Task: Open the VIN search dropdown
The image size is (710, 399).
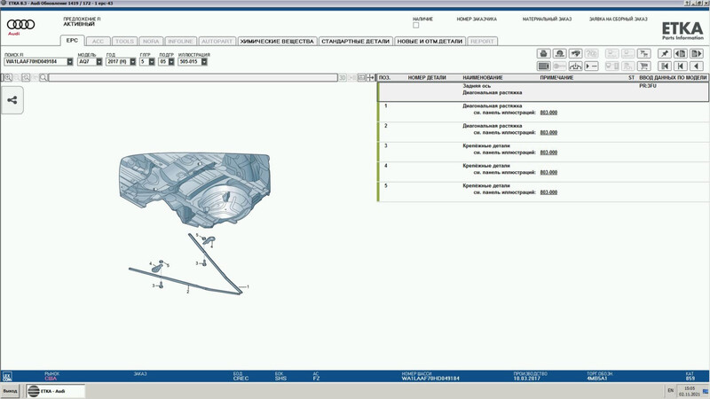Action: [70, 61]
